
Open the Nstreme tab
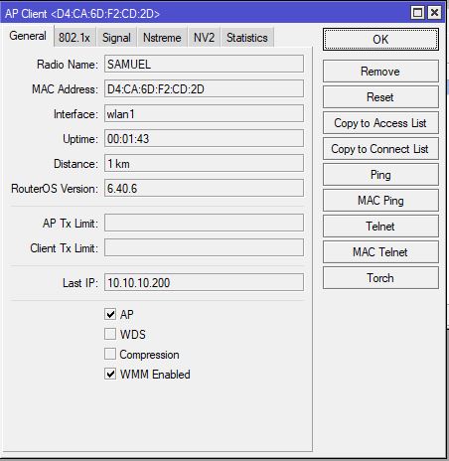point(162,38)
